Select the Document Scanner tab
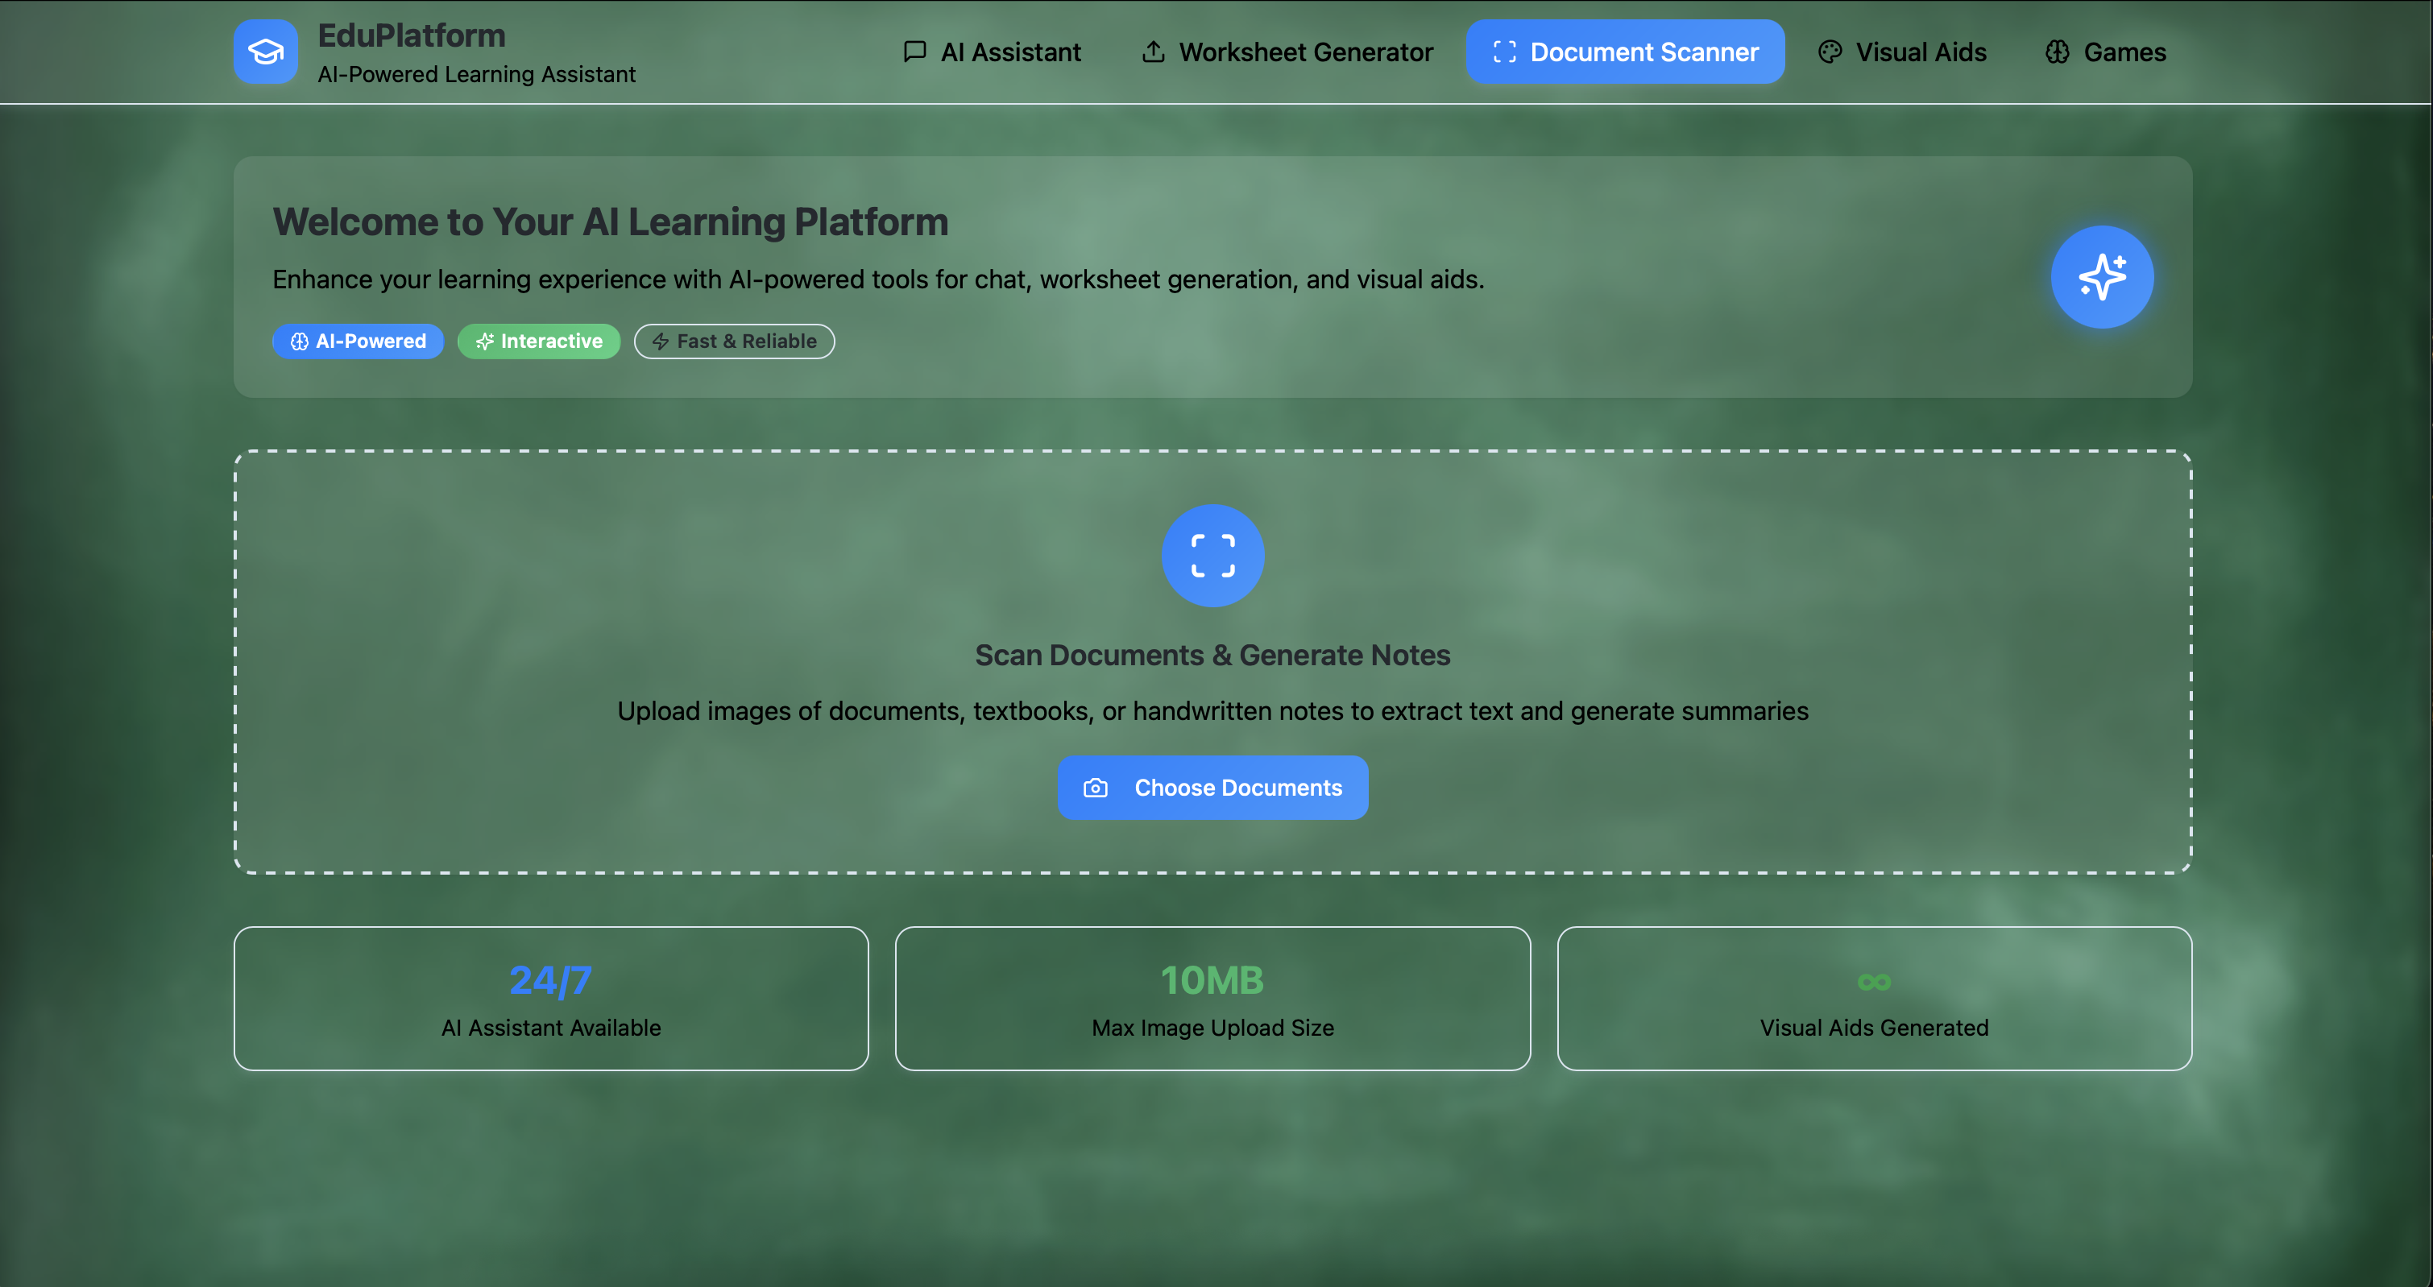The width and height of the screenshot is (2433, 1287). tap(1624, 52)
